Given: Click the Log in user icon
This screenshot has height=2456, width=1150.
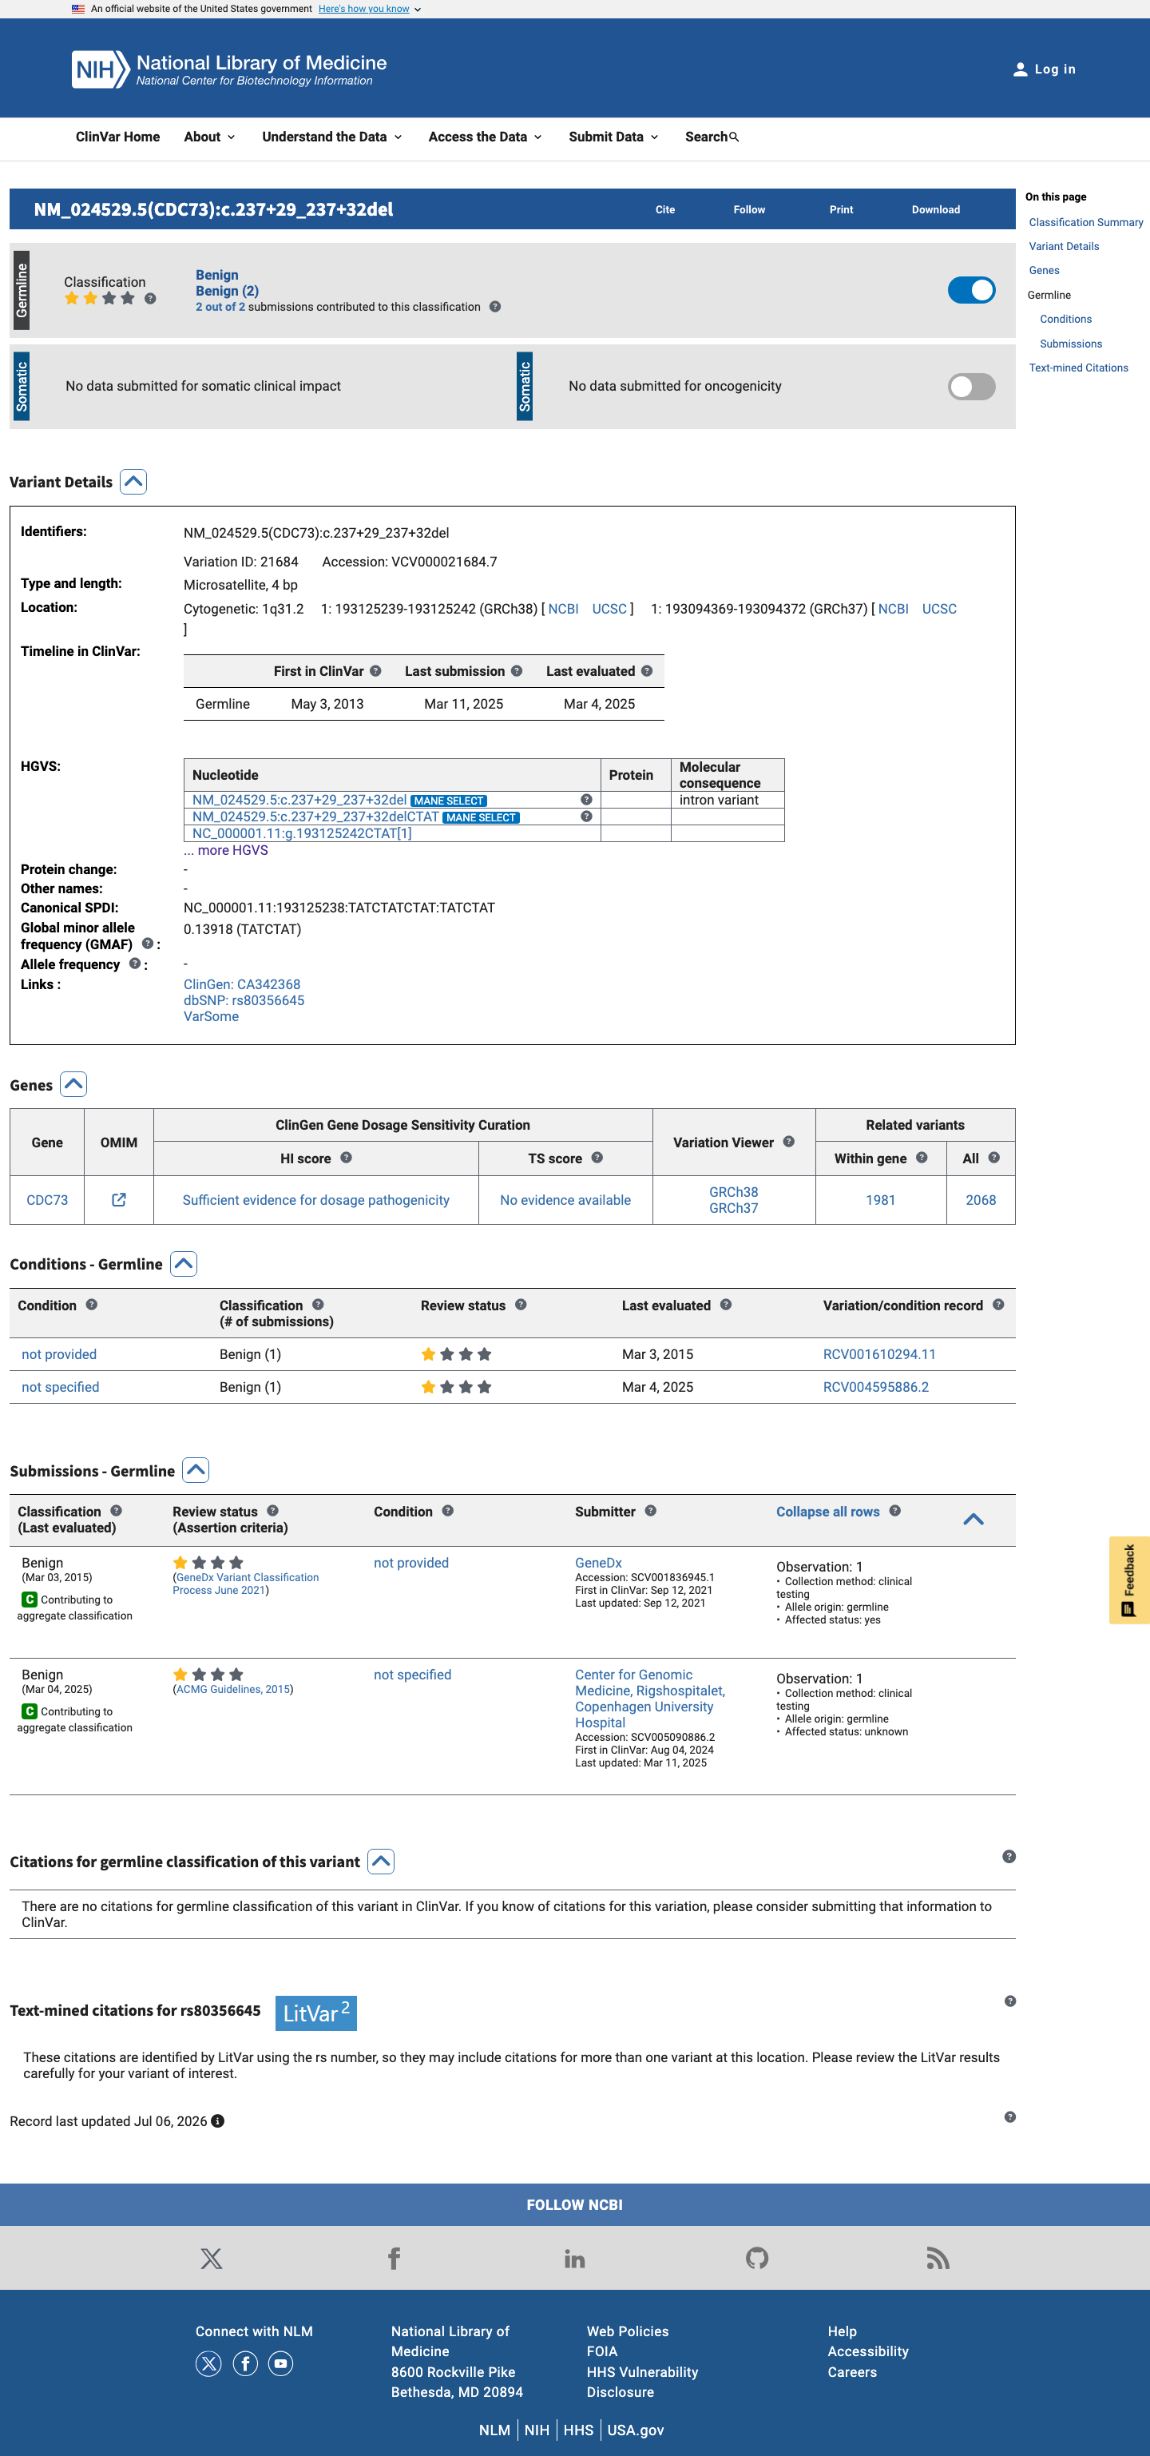Looking at the screenshot, I should pos(1020,70).
